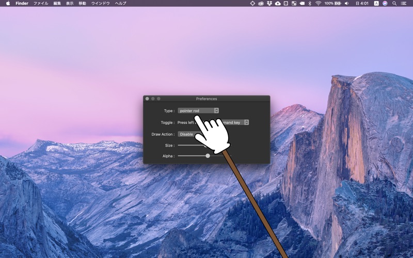Open the Apple menu
The image size is (413, 258).
pyautogui.click(x=8, y=3)
